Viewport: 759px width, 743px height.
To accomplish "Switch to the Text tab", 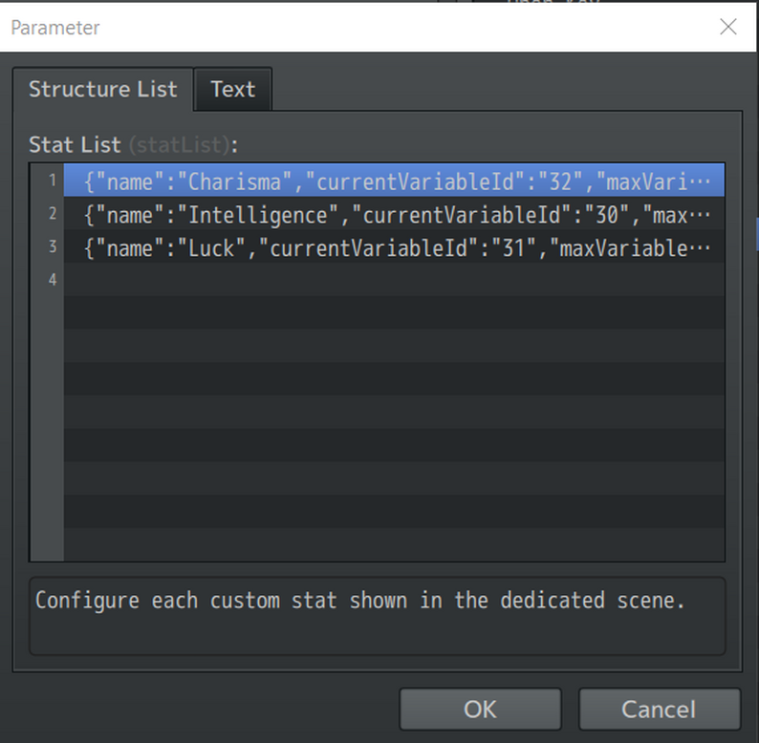I will [233, 90].
